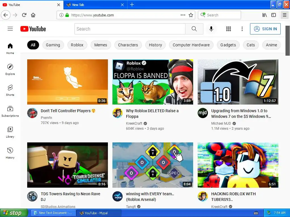This screenshot has width=290, height=217.
Task: Go back using browser back arrow
Action: click(x=6, y=15)
